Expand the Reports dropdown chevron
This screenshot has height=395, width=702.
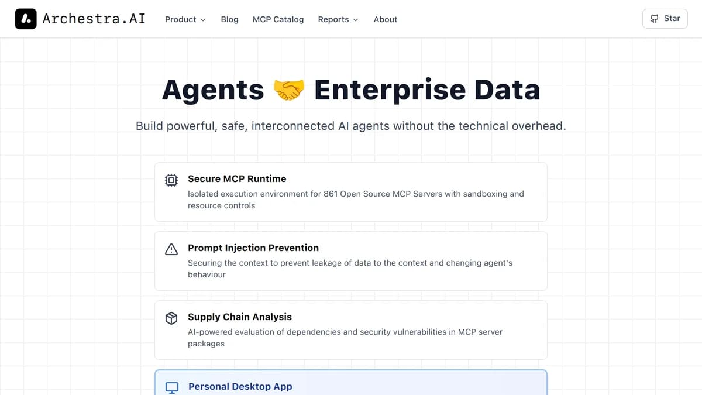click(356, 20)
